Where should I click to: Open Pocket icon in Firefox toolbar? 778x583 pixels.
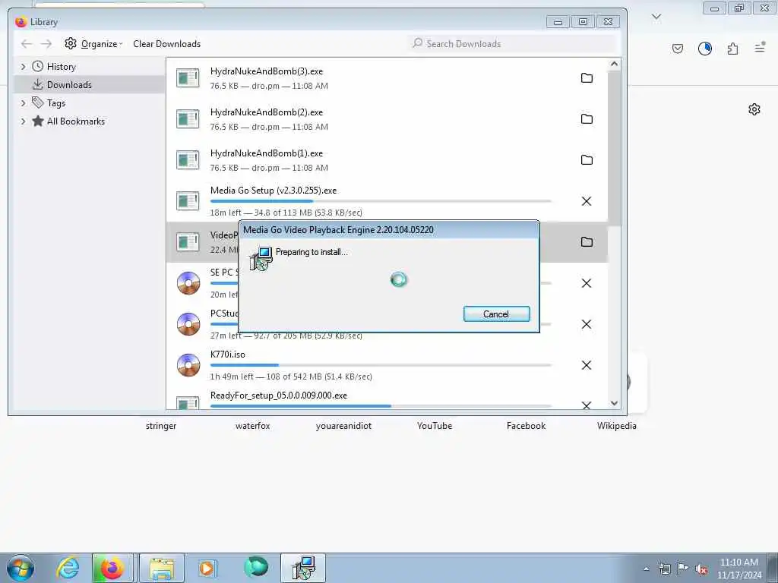pos(678,49)
